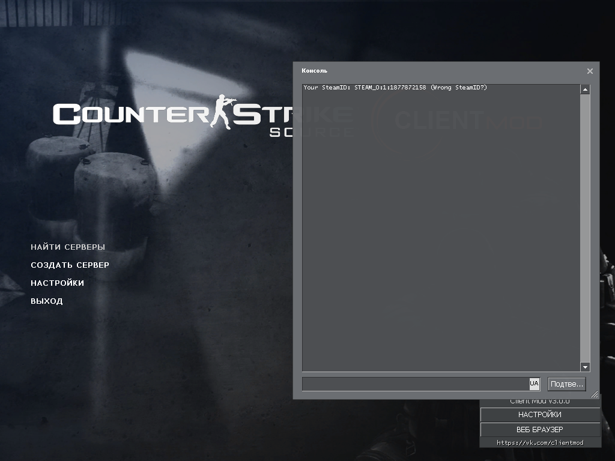Viewport: 615px width, 461px height.
Task: Click the SteamID output line in console
Action: click(x=395, y=88)
